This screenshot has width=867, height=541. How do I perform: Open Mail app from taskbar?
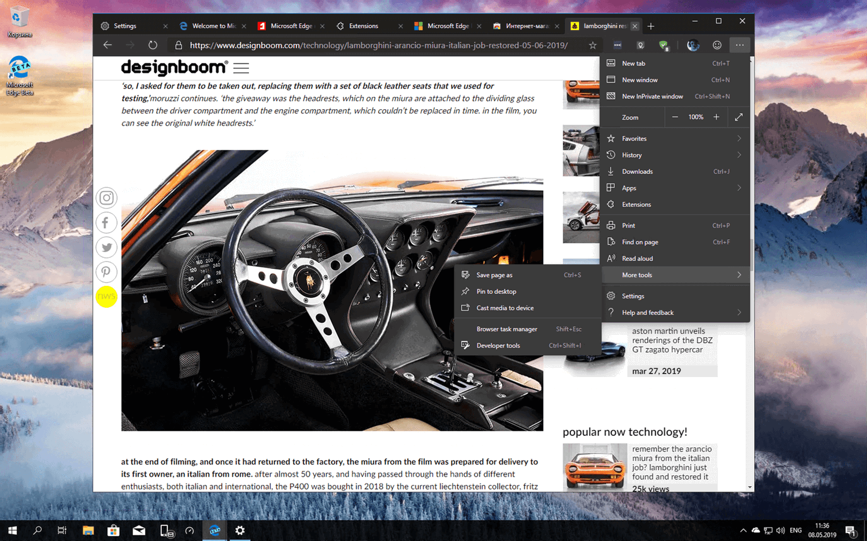[x=139, y=530]
